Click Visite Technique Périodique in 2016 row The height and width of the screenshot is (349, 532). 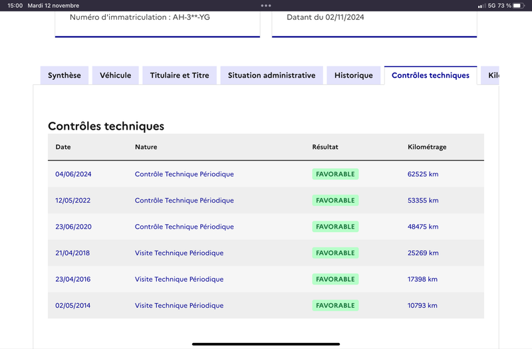[x=179, y=279]
